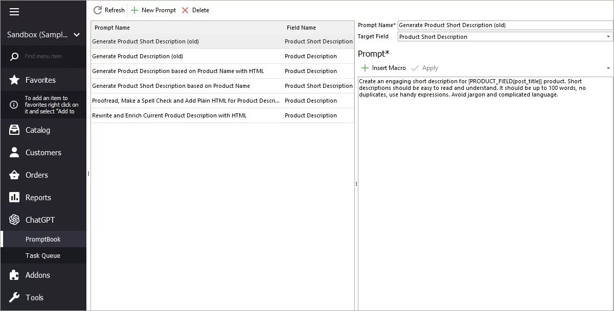Open the Catalog section icon
This screenshot has height=311, width=614.
click(x=14, y=130)
